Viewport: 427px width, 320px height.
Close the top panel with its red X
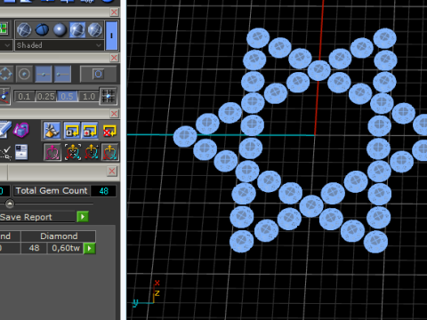click(x=114, y=12)
